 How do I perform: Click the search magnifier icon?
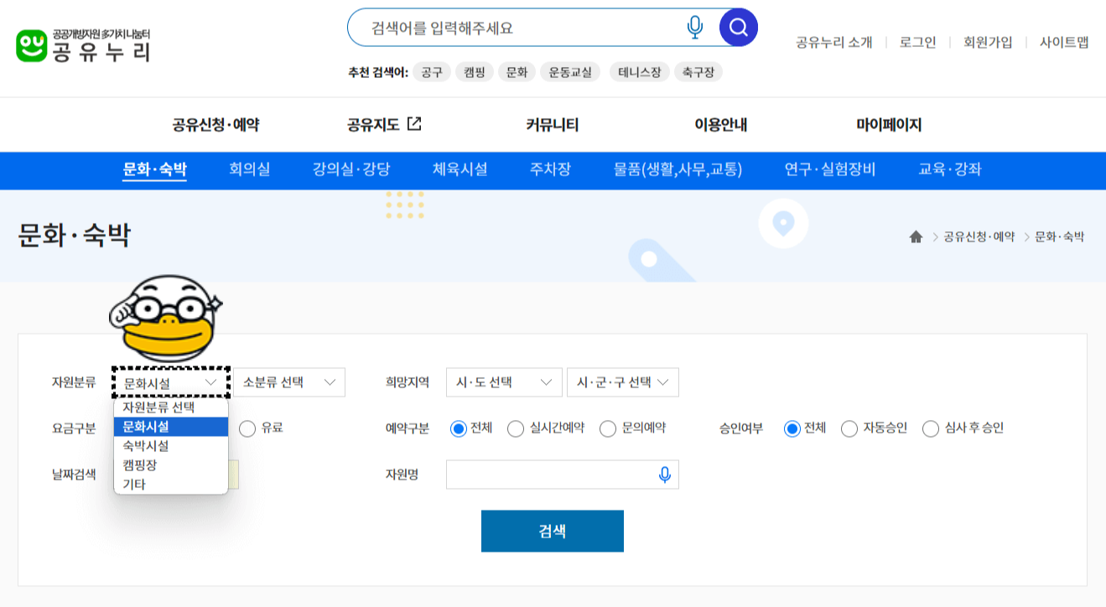pos(737,27)
